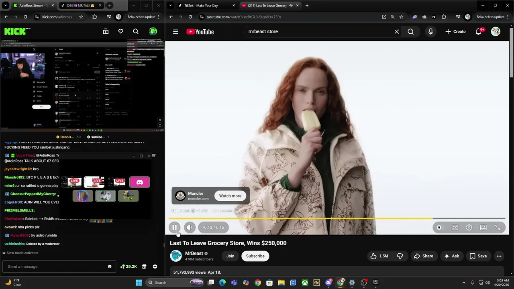Select the pink Discord tile in popup
514x289 pixels.
click(140, 182)
